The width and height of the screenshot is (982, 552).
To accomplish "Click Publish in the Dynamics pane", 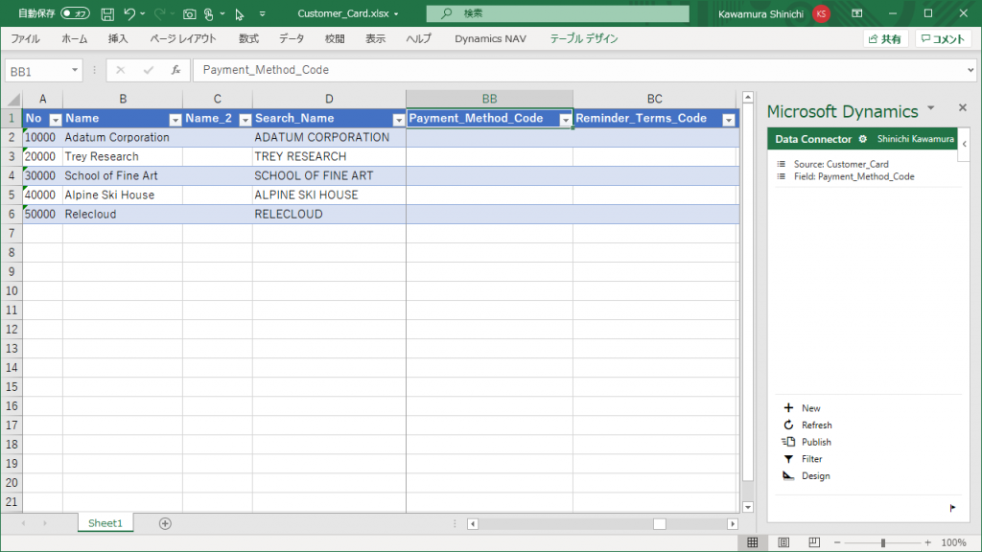I will (807, 442).
